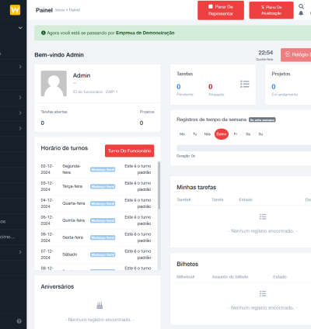
Task: Click the 07-12-2024 shift date
Action: coord(47,255)
